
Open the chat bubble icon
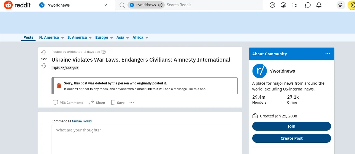(x=308, y=5)
